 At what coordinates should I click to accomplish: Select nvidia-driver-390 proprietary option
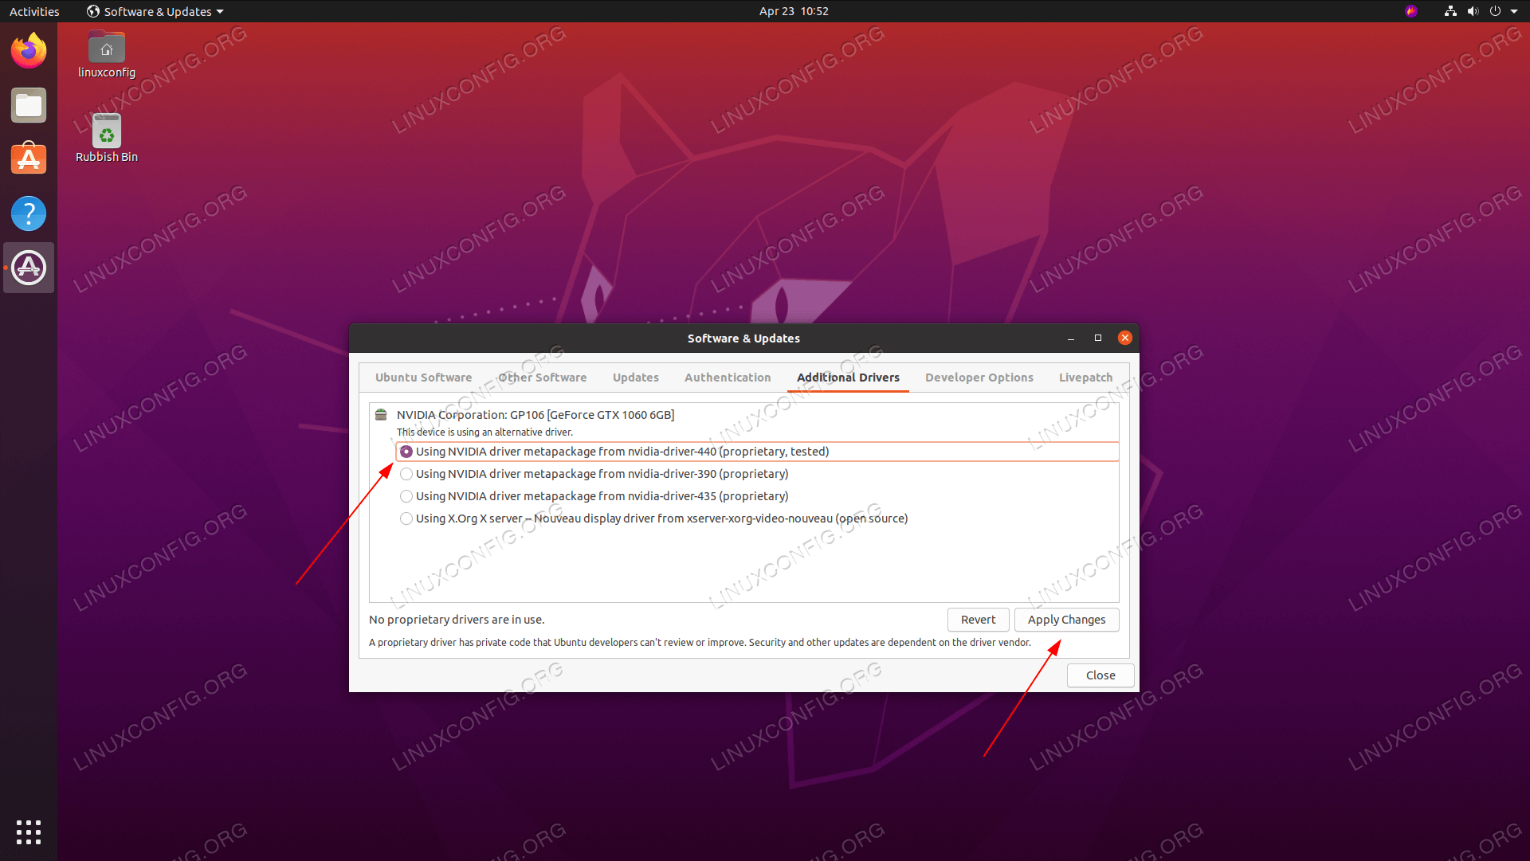406,474
